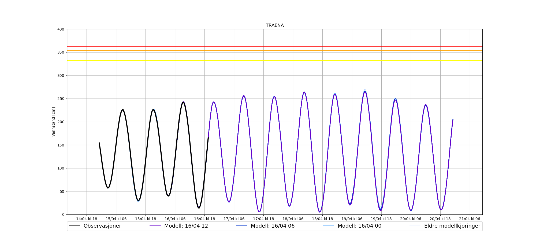Click the 400 y-axis tick label
The height and width of the screenshot is (241, 536).
point(61,29)
